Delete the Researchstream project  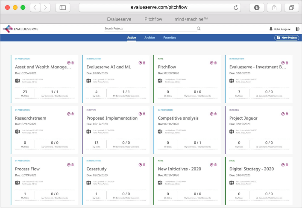click(73, 114)
